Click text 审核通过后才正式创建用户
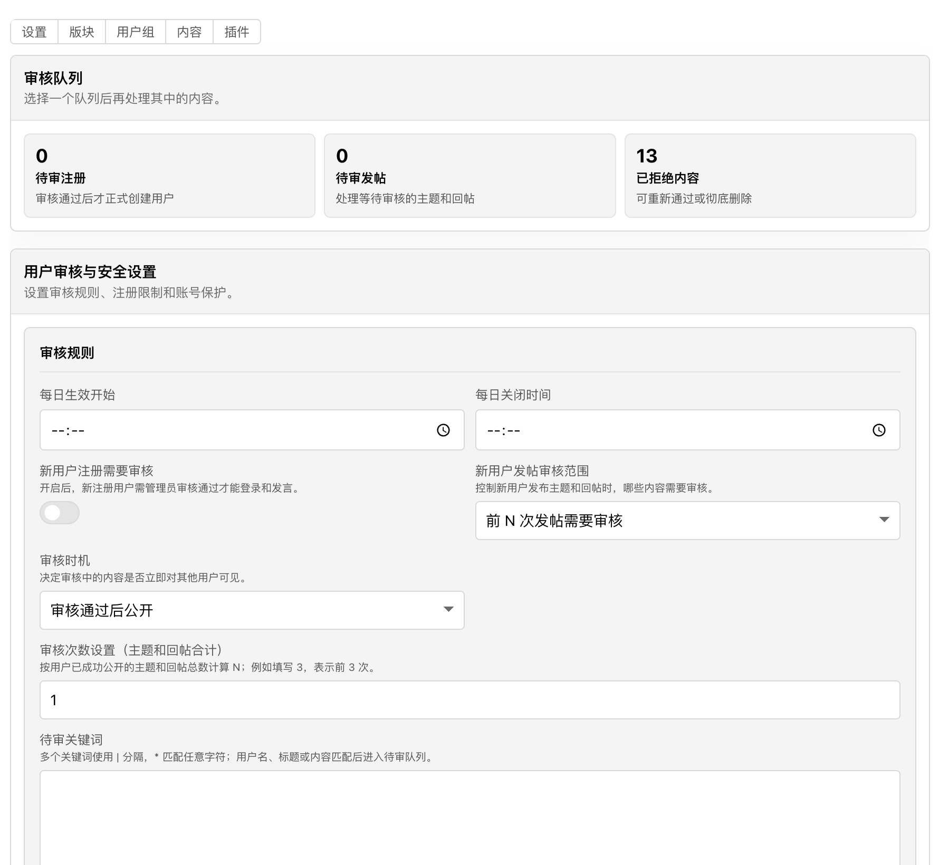This screenshot has width=939, height=865. coord(105,199)
